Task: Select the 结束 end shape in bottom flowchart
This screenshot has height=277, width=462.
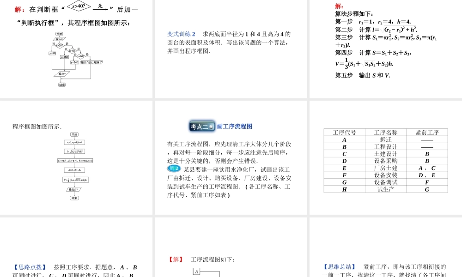Action: pyautogui.click(x=62, y=84)
